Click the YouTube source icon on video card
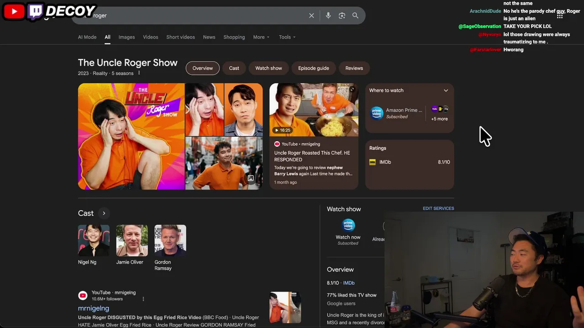Image resolution: width=584 pixels, height=328 pixels. 277,144
